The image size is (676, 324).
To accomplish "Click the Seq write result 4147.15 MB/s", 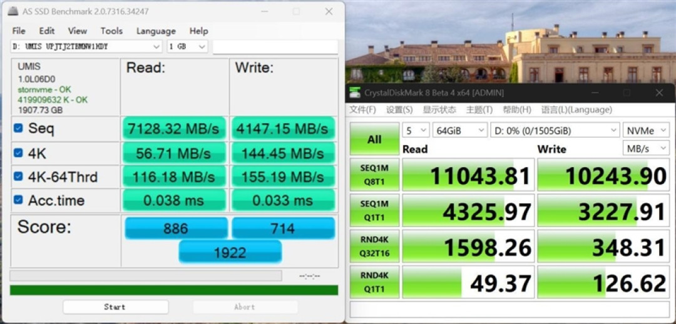I will pos(284,128).
